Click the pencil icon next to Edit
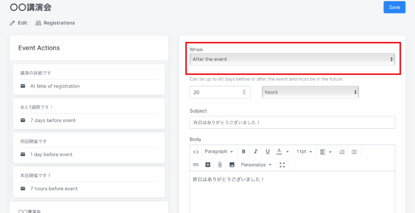 (x=12, y=23)
